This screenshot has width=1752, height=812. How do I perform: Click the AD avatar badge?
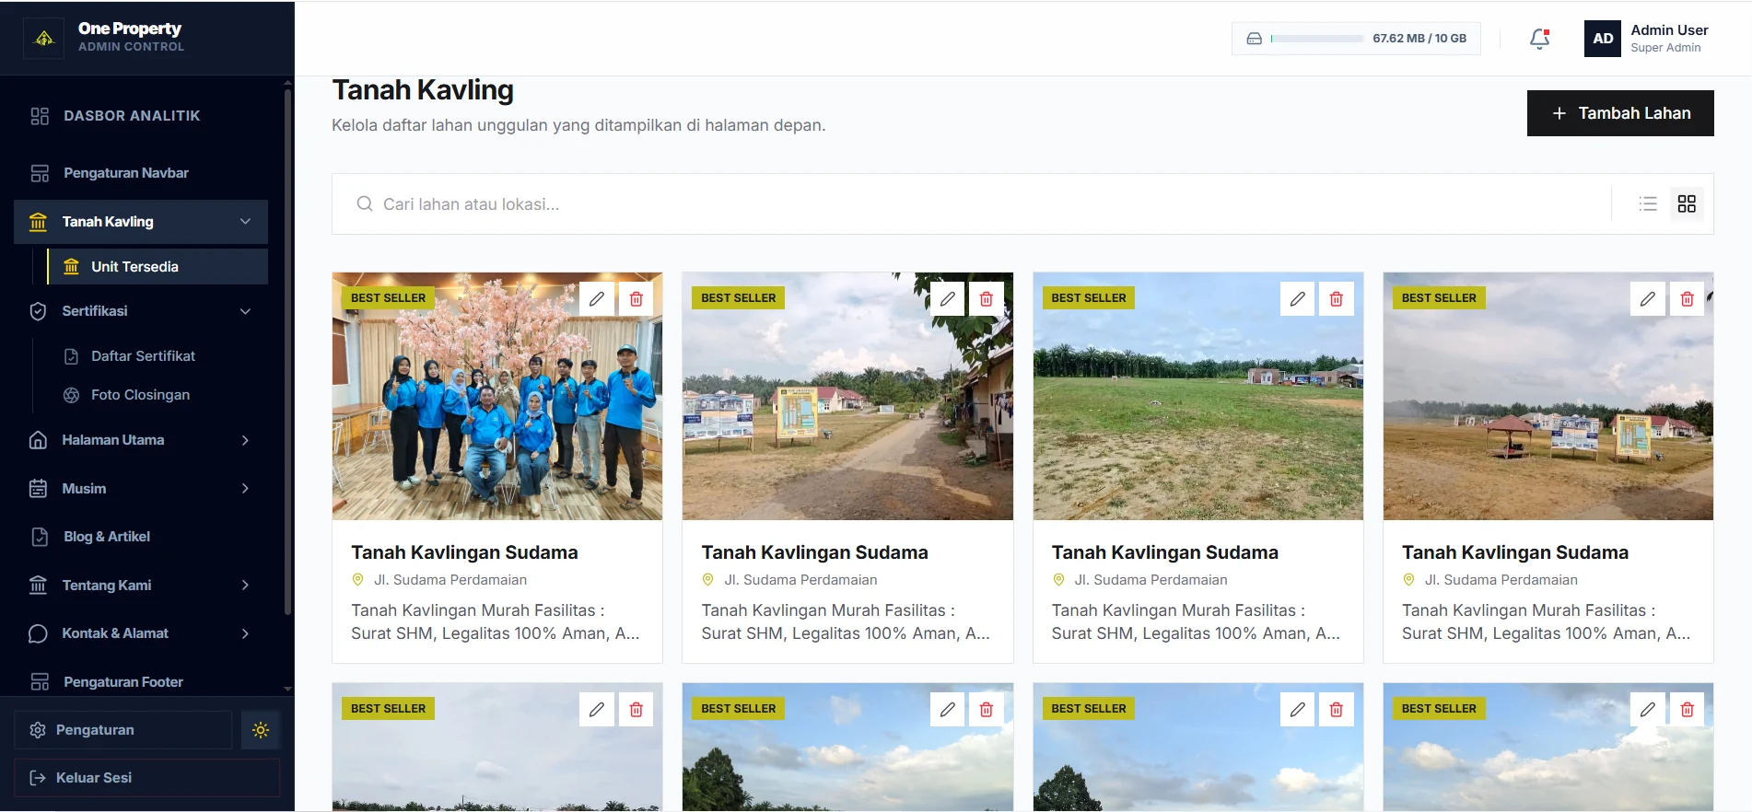click(1603, 39)
